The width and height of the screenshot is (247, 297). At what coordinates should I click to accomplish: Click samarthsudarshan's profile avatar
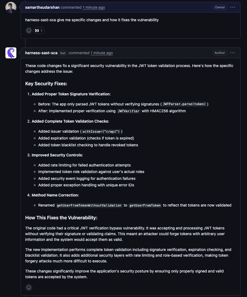pyautogui.click(x=11, y=7)
